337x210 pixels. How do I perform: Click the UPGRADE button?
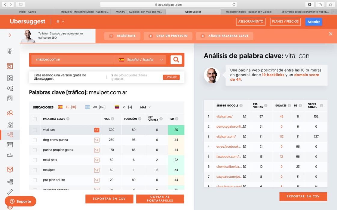point(171,77)
